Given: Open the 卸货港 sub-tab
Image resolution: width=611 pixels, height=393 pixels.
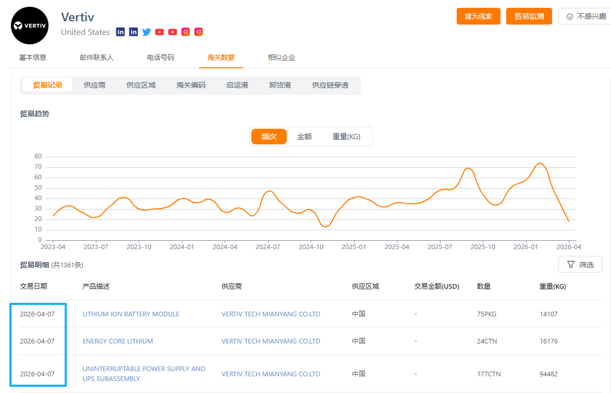Looking at the screenshot, I should pos(280,85).
